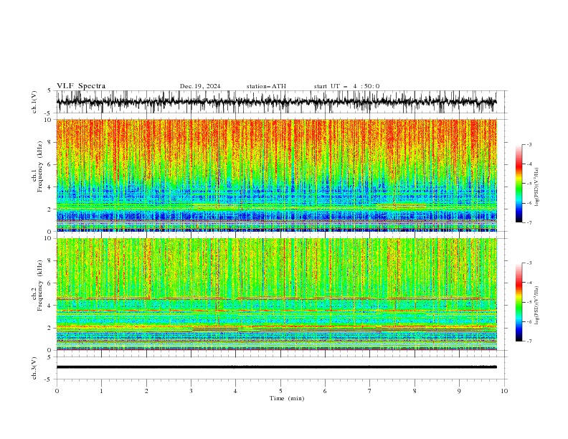Click the "VLF Spectra" title text
This screenshot has height=439, width=568.
point(81,86)
